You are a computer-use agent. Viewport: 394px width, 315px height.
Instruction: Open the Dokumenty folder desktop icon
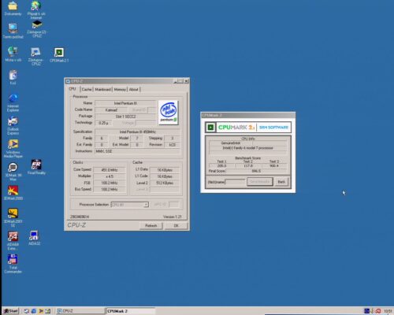13,8
